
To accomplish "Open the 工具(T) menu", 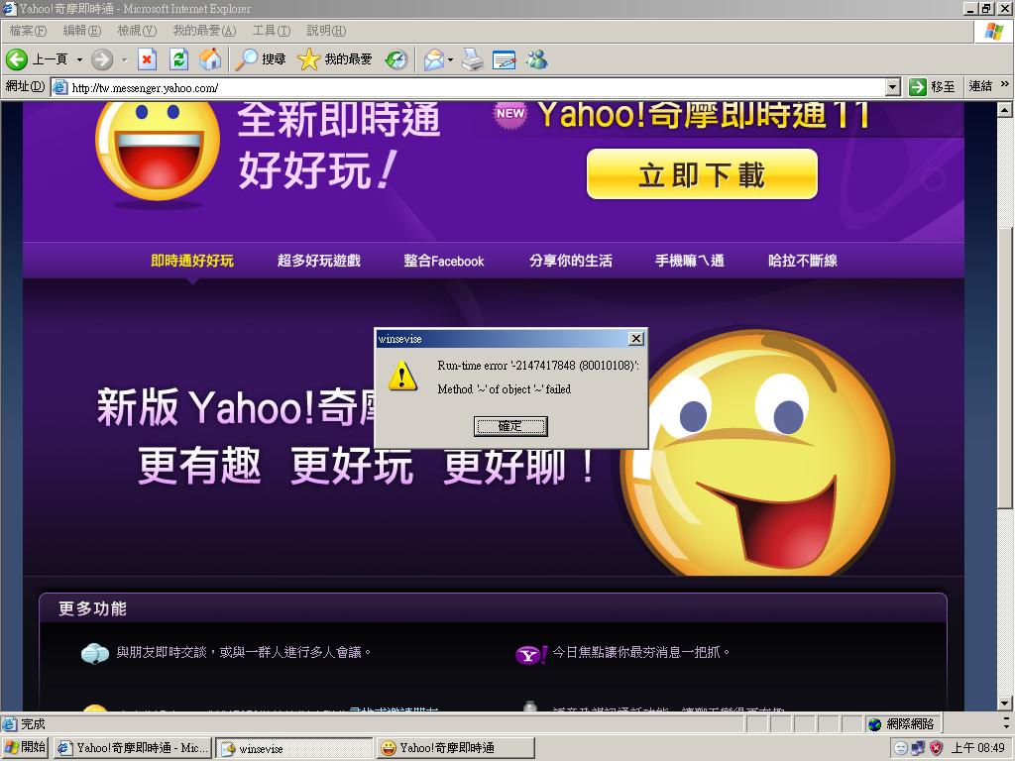I will point(272,31).
